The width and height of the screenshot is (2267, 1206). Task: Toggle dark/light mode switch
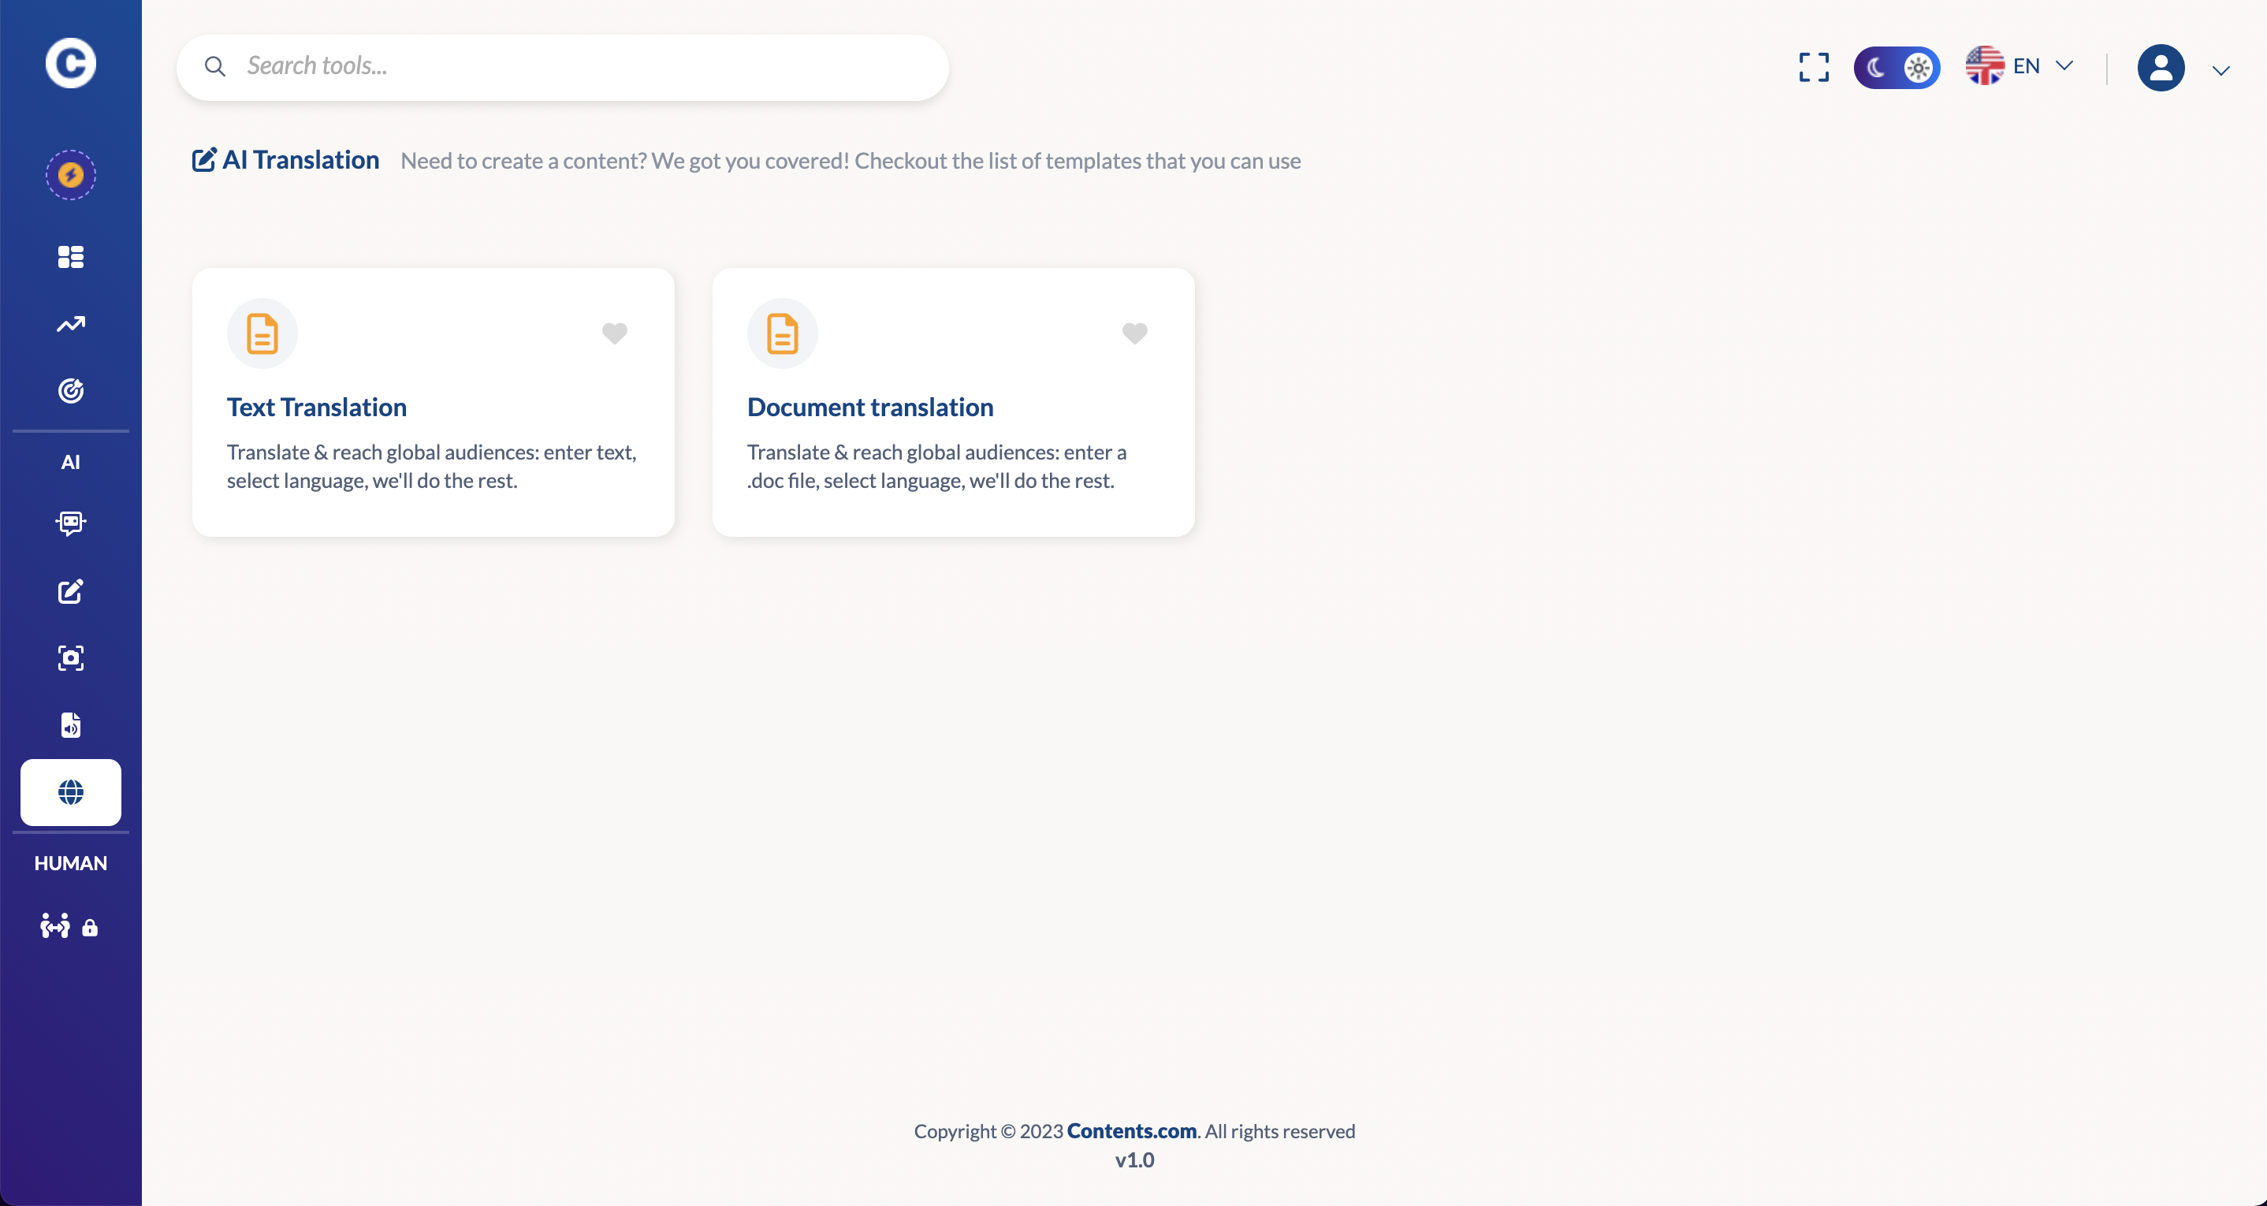pyautogui.click(x=1897, y=67)
